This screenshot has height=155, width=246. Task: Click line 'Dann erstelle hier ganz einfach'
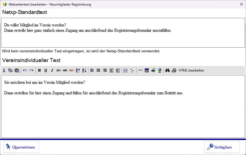(88, 30)
